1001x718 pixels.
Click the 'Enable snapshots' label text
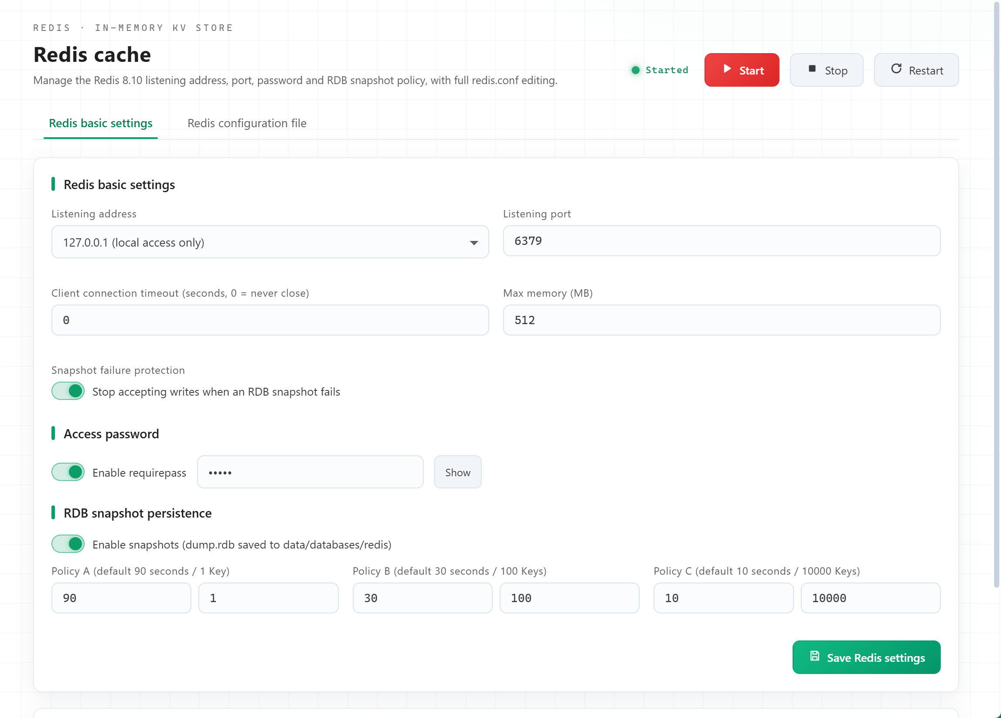[x=242, y=545]
